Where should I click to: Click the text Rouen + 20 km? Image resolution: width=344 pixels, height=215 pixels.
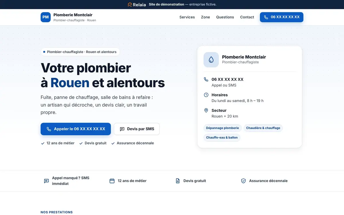coord(225,116)
